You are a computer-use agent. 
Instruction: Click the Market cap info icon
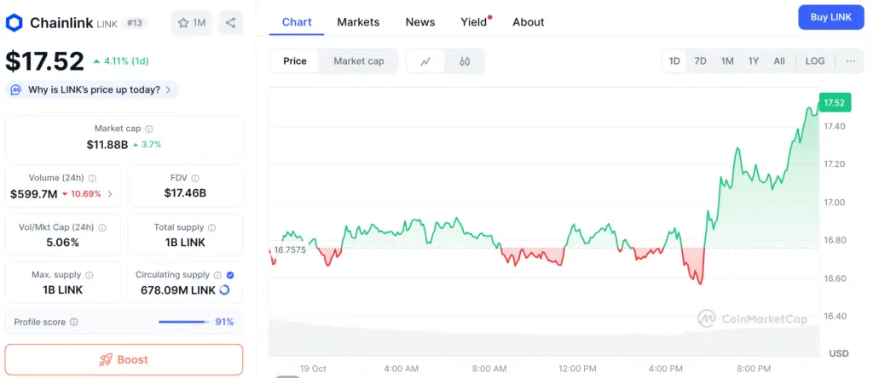[x=149, y=129]
